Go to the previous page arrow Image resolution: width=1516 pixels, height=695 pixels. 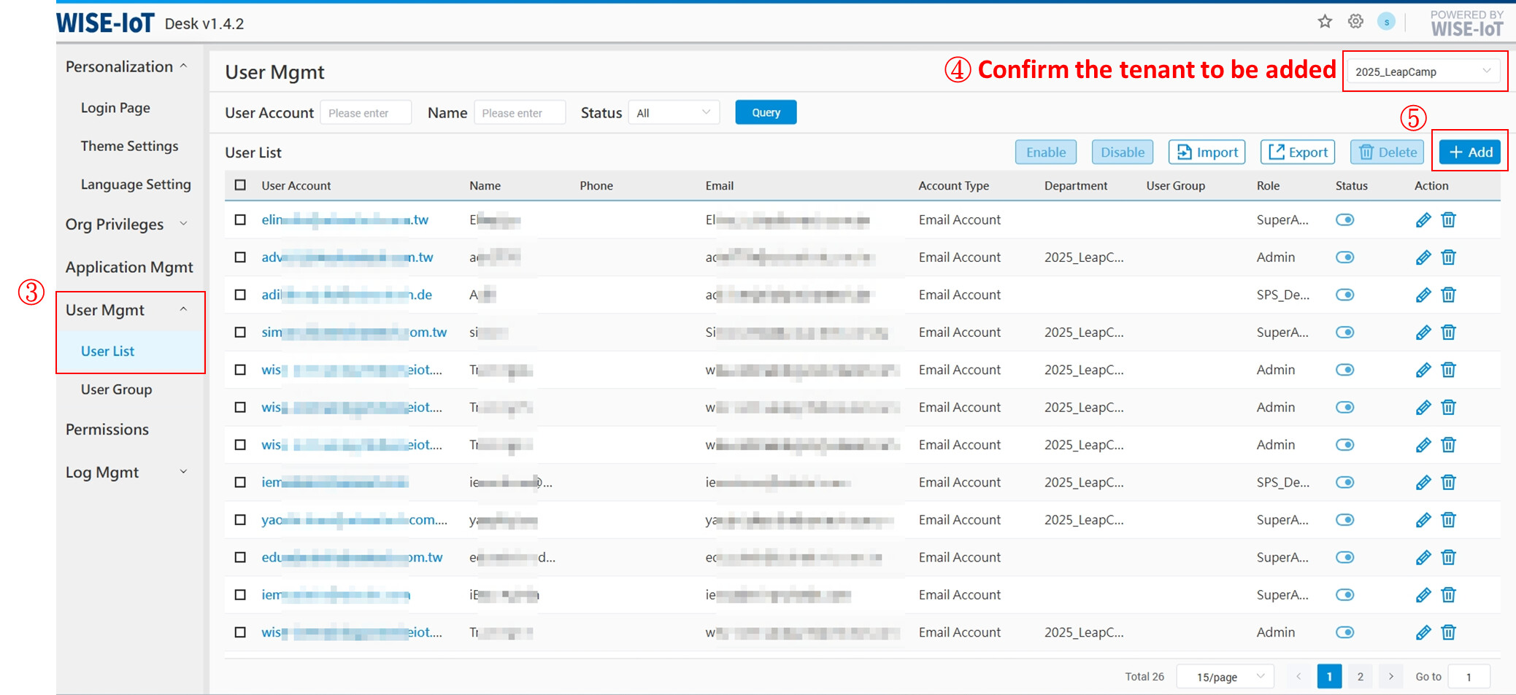click(1298, 677)
